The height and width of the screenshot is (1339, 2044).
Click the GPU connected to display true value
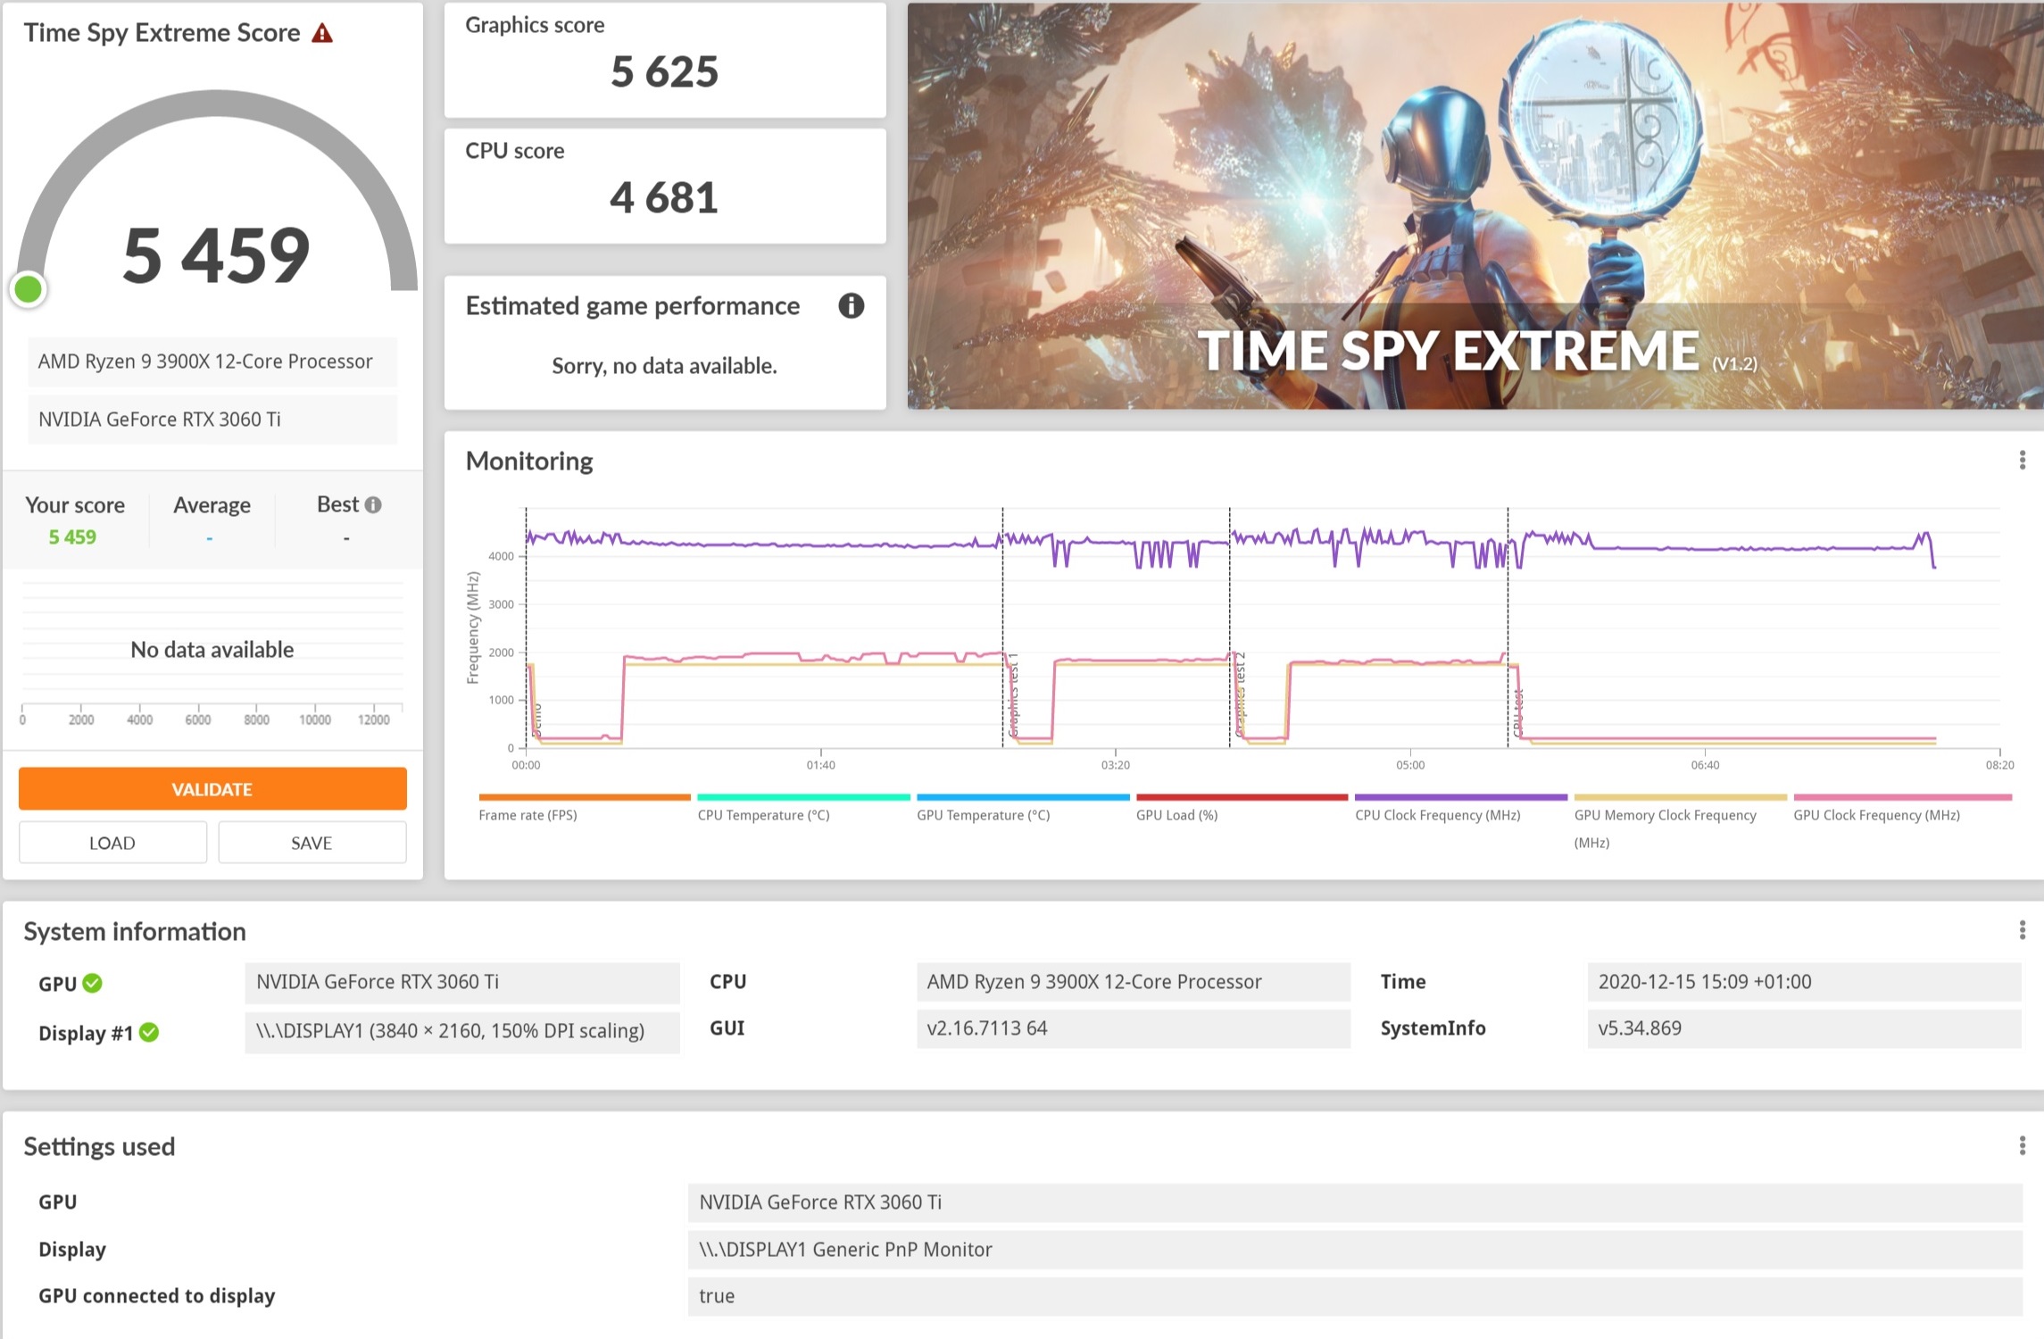click(x=1355, y=1296)
